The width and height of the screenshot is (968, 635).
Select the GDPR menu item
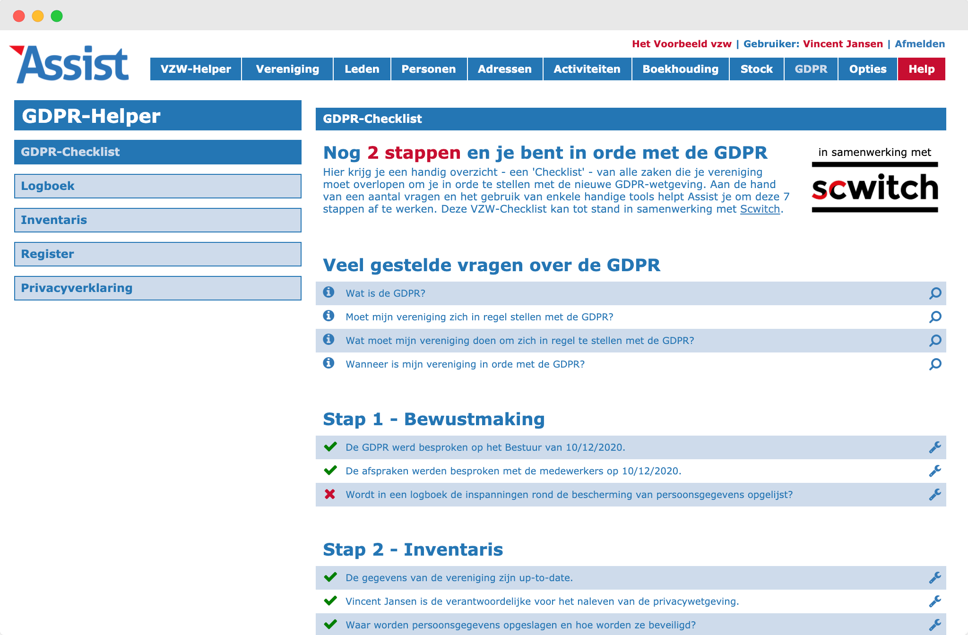pyautogui.click(x=811, y=69)
